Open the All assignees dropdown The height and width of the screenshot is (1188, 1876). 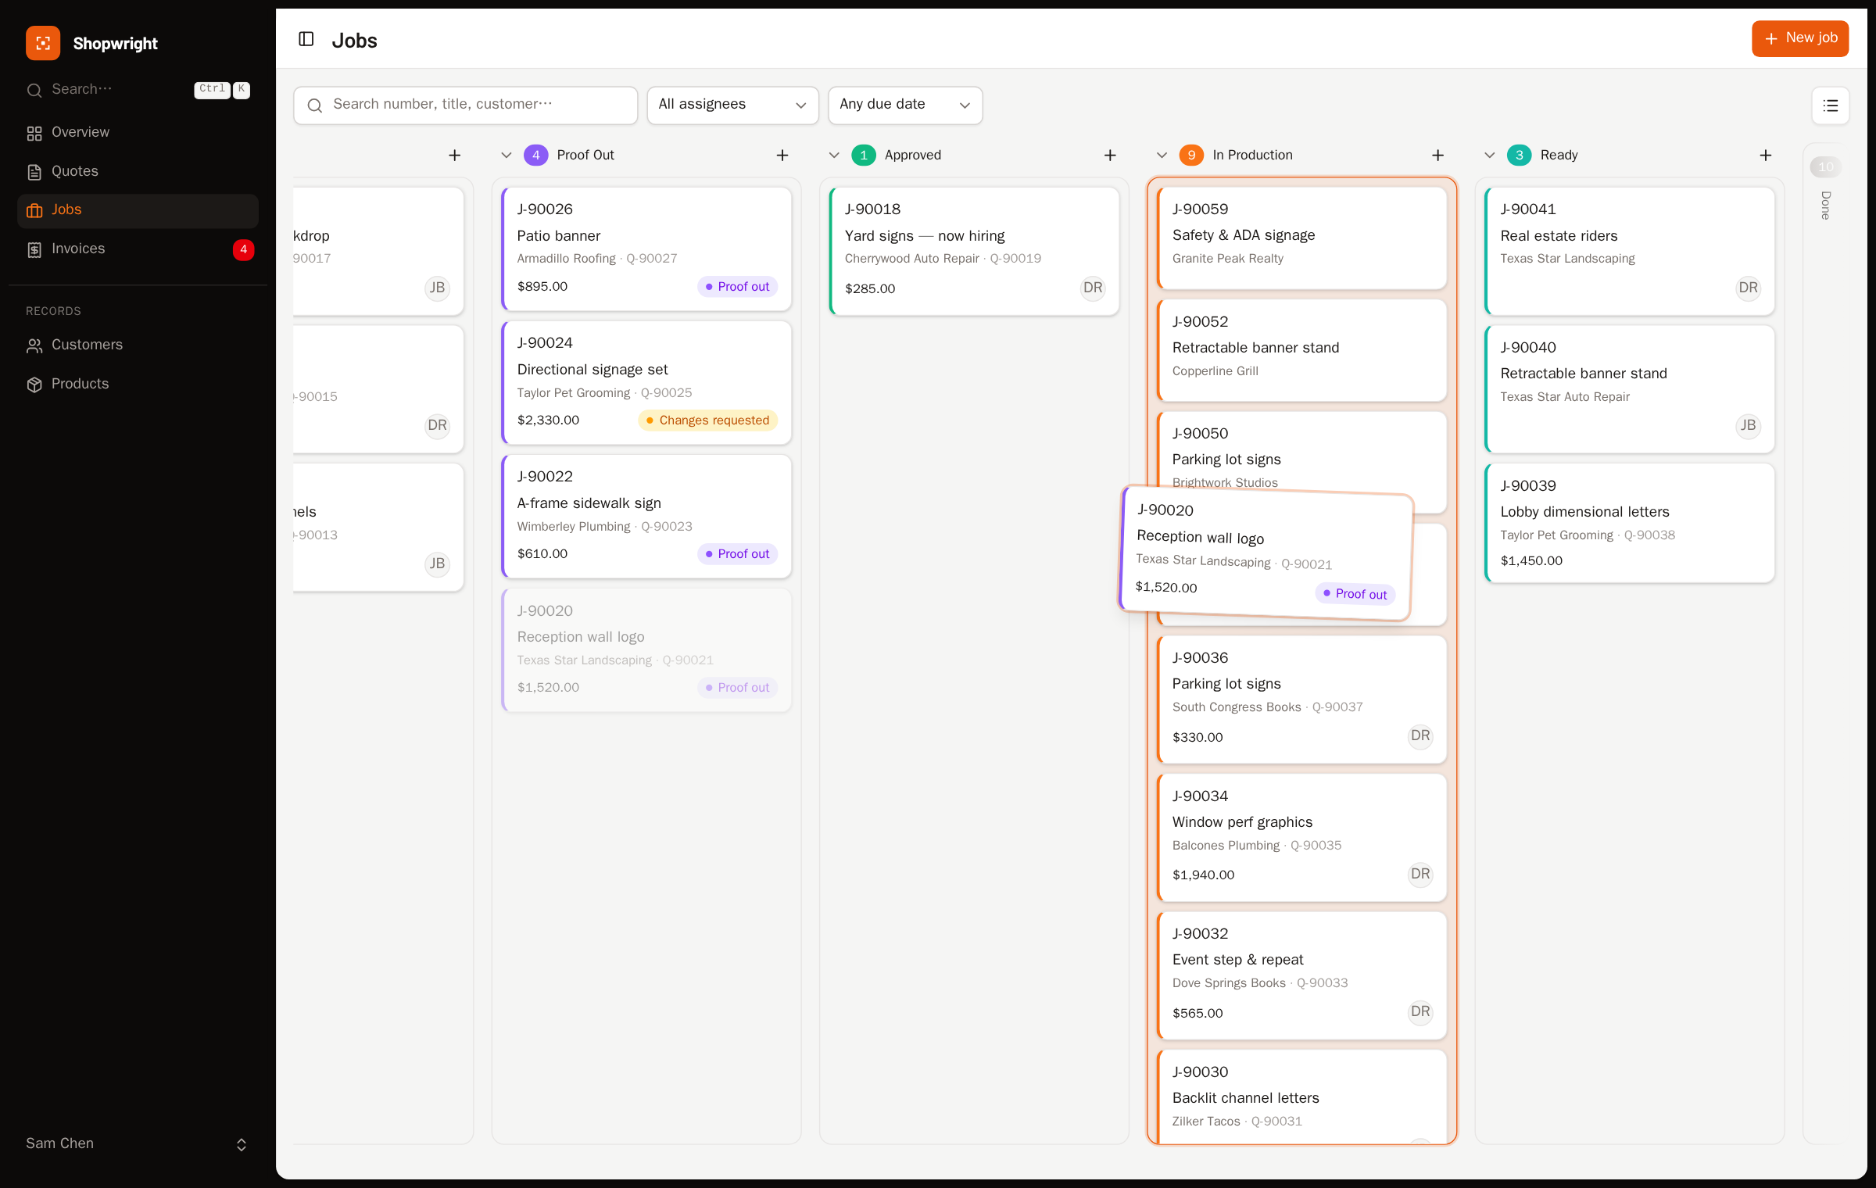[732, 106]
